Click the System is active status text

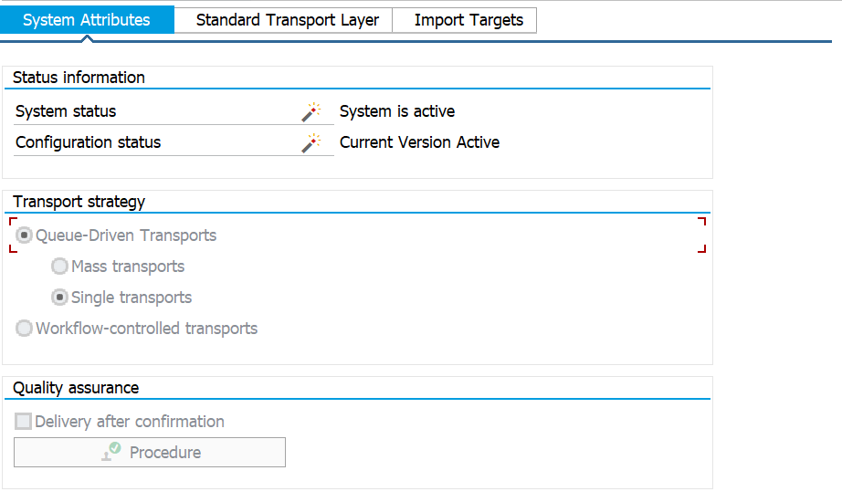397,111
